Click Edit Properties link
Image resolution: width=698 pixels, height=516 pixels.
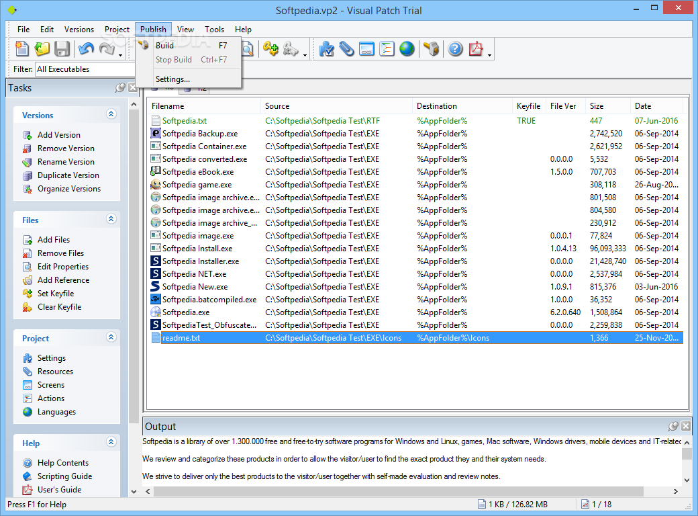tap(63, 267)
